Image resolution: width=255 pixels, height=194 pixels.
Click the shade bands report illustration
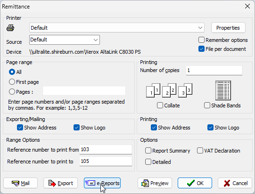click(223, 90)
